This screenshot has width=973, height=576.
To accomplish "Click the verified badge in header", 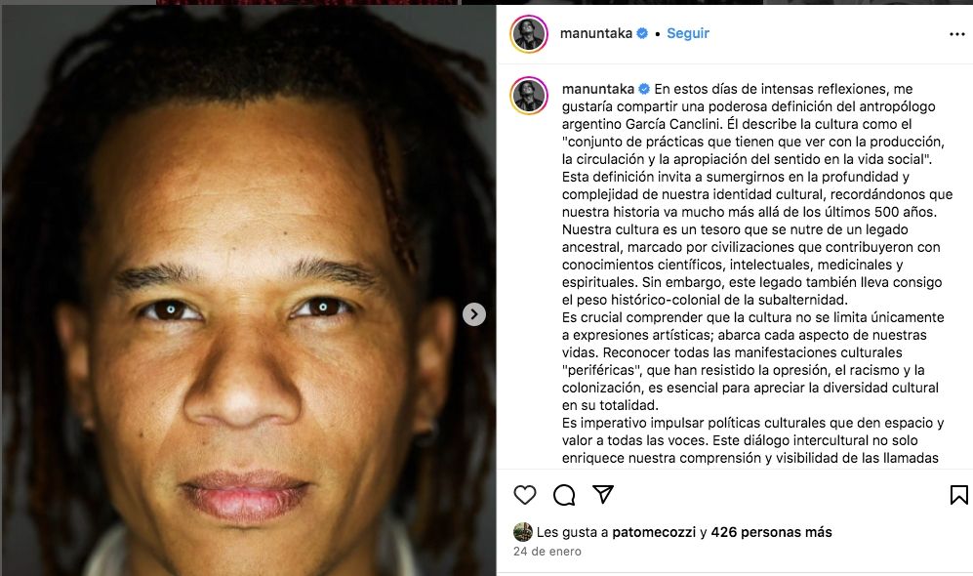I will pyautogui.click(x=642, y=33).
